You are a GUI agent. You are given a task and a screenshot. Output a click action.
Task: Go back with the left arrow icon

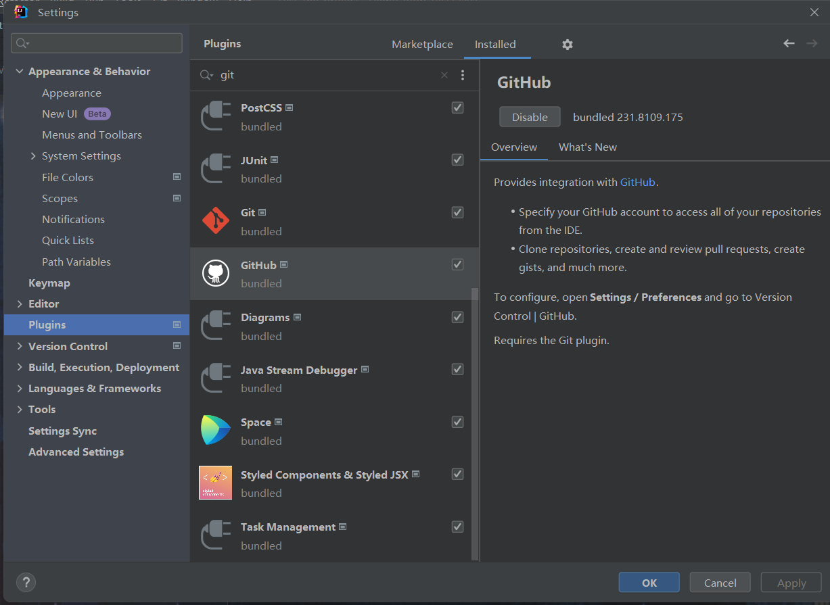point(789,43)
